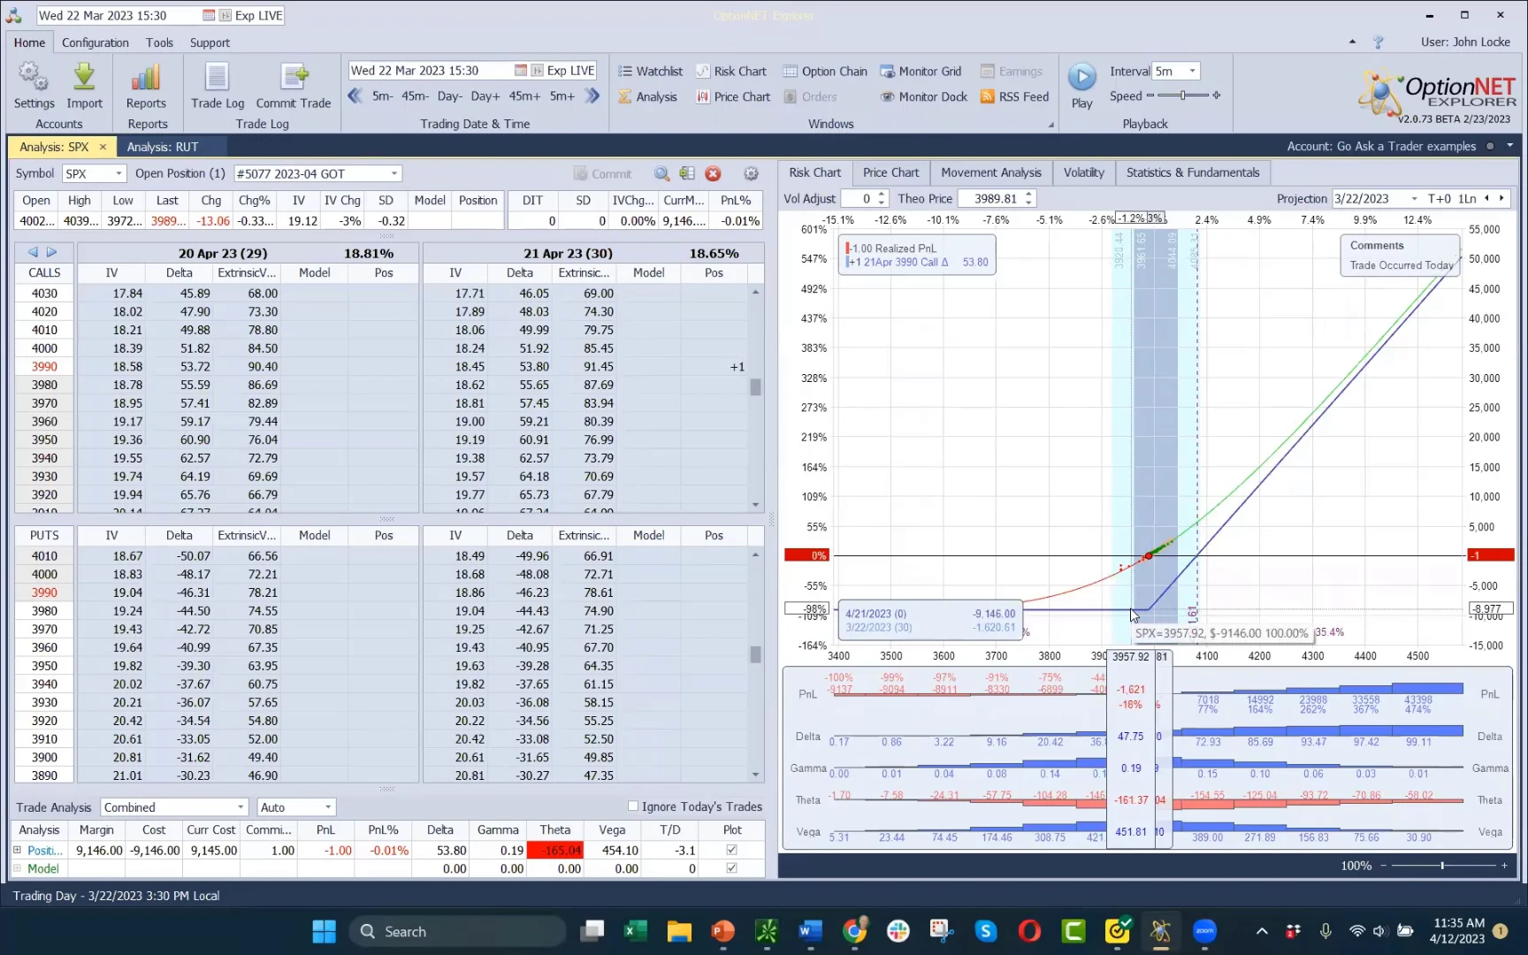Screen dimensions: 1528x955
Task: Go to previous day with Day- button
Action: tap(449, 95)
